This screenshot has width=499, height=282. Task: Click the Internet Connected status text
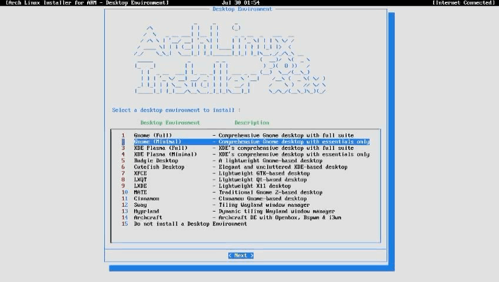tap(463, 3)
